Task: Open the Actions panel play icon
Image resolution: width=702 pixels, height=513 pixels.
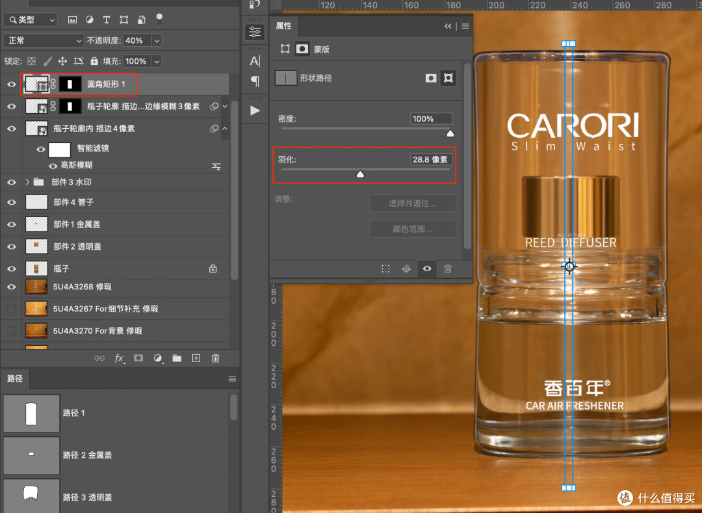Action: (255, 111)
